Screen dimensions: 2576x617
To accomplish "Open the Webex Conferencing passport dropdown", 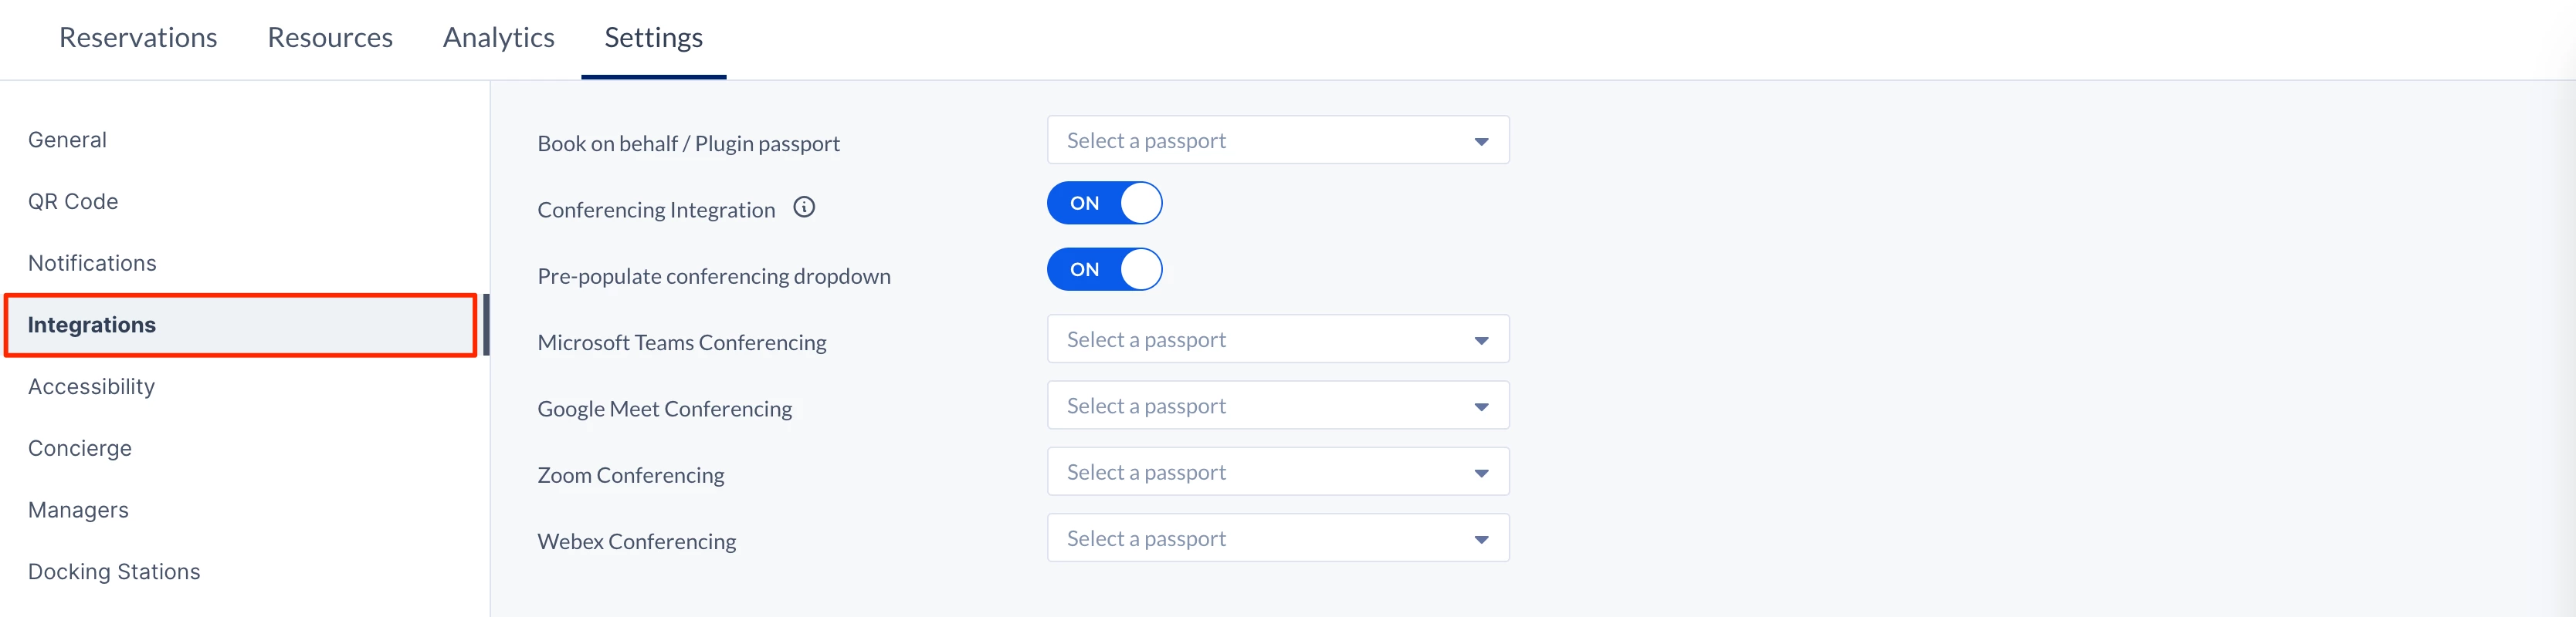I will [1277, 538].
